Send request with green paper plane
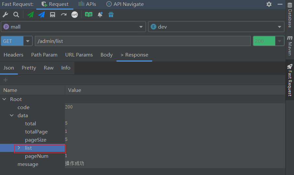This screenshot has width=294, height=175. pyautogui.click(x=31, y=15)
